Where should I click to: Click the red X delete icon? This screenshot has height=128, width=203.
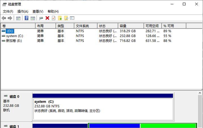pyautogui.click(x=47, y=18)
